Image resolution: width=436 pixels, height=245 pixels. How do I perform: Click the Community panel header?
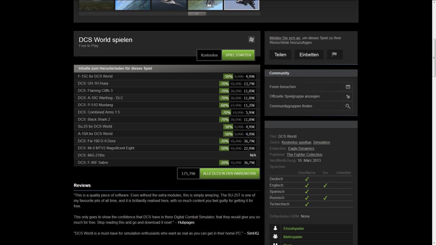[311, 73]
